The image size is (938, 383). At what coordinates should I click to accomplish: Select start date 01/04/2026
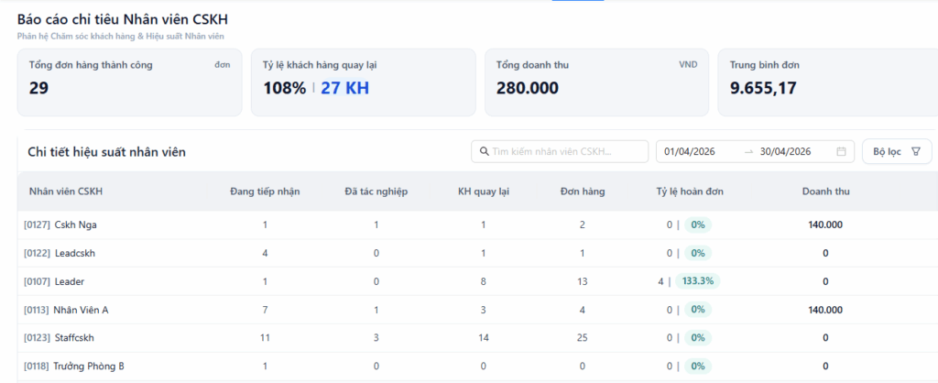pos(689,152)
